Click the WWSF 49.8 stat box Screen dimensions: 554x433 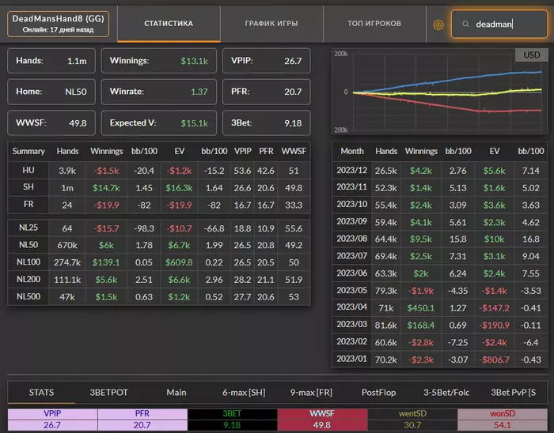pos(51,122)
